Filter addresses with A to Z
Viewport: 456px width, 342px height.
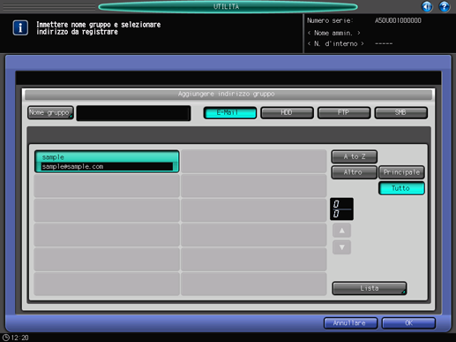click(355, 156)
